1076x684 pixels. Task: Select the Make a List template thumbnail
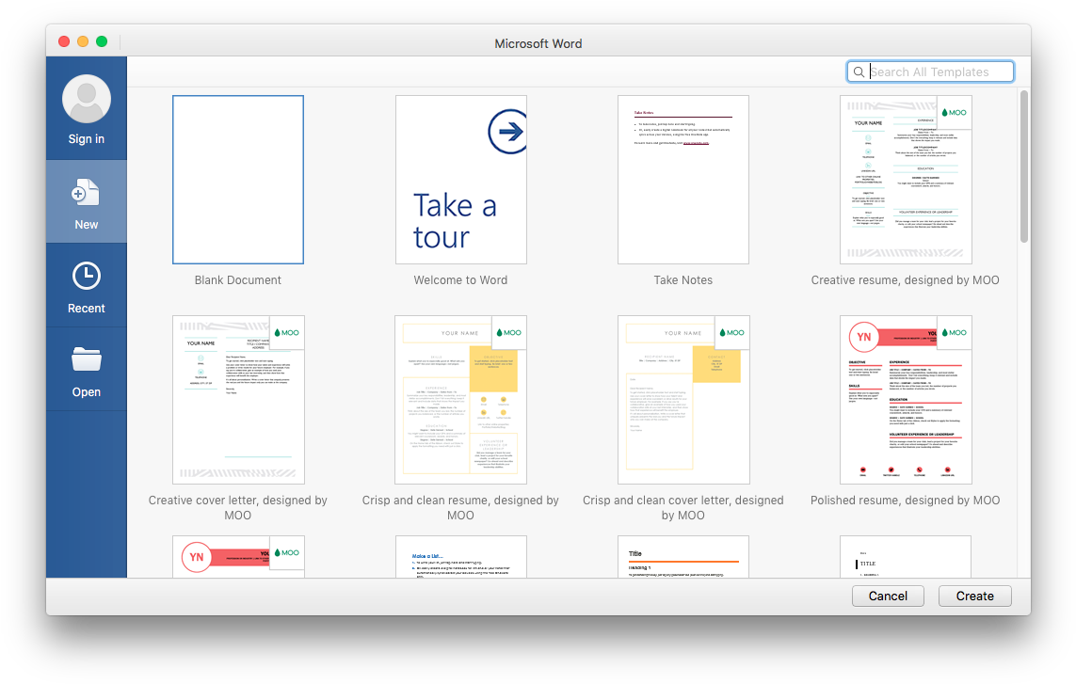point(460,557)
